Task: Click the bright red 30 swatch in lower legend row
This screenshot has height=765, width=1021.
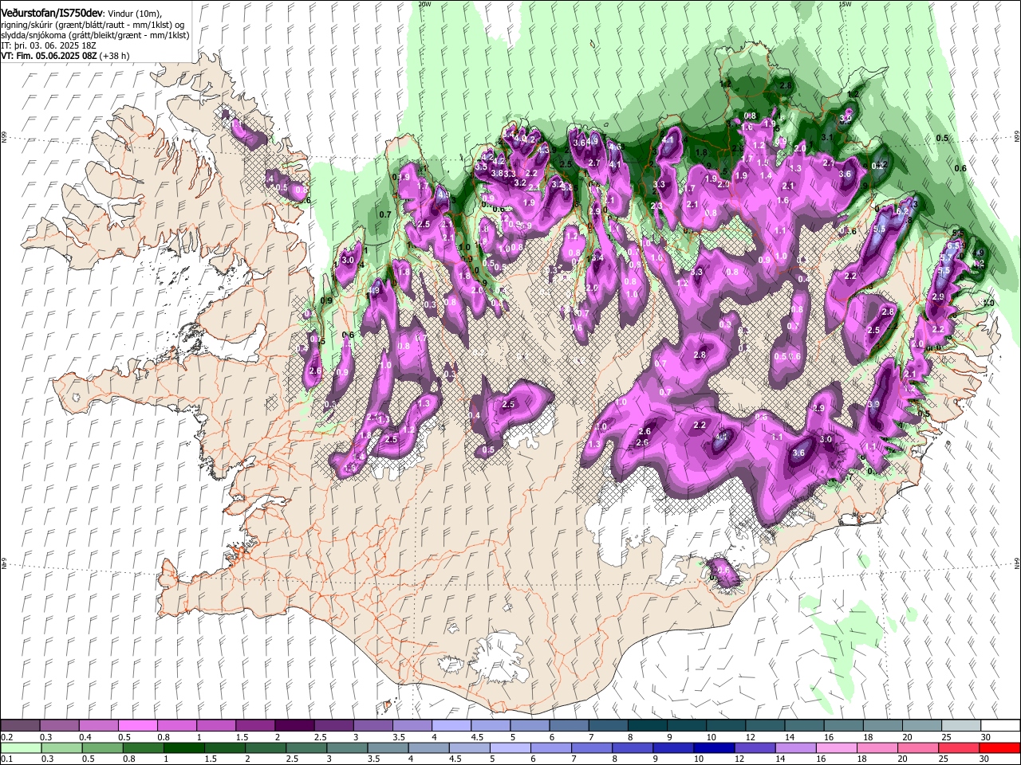Action: click(x=999, y=747)
